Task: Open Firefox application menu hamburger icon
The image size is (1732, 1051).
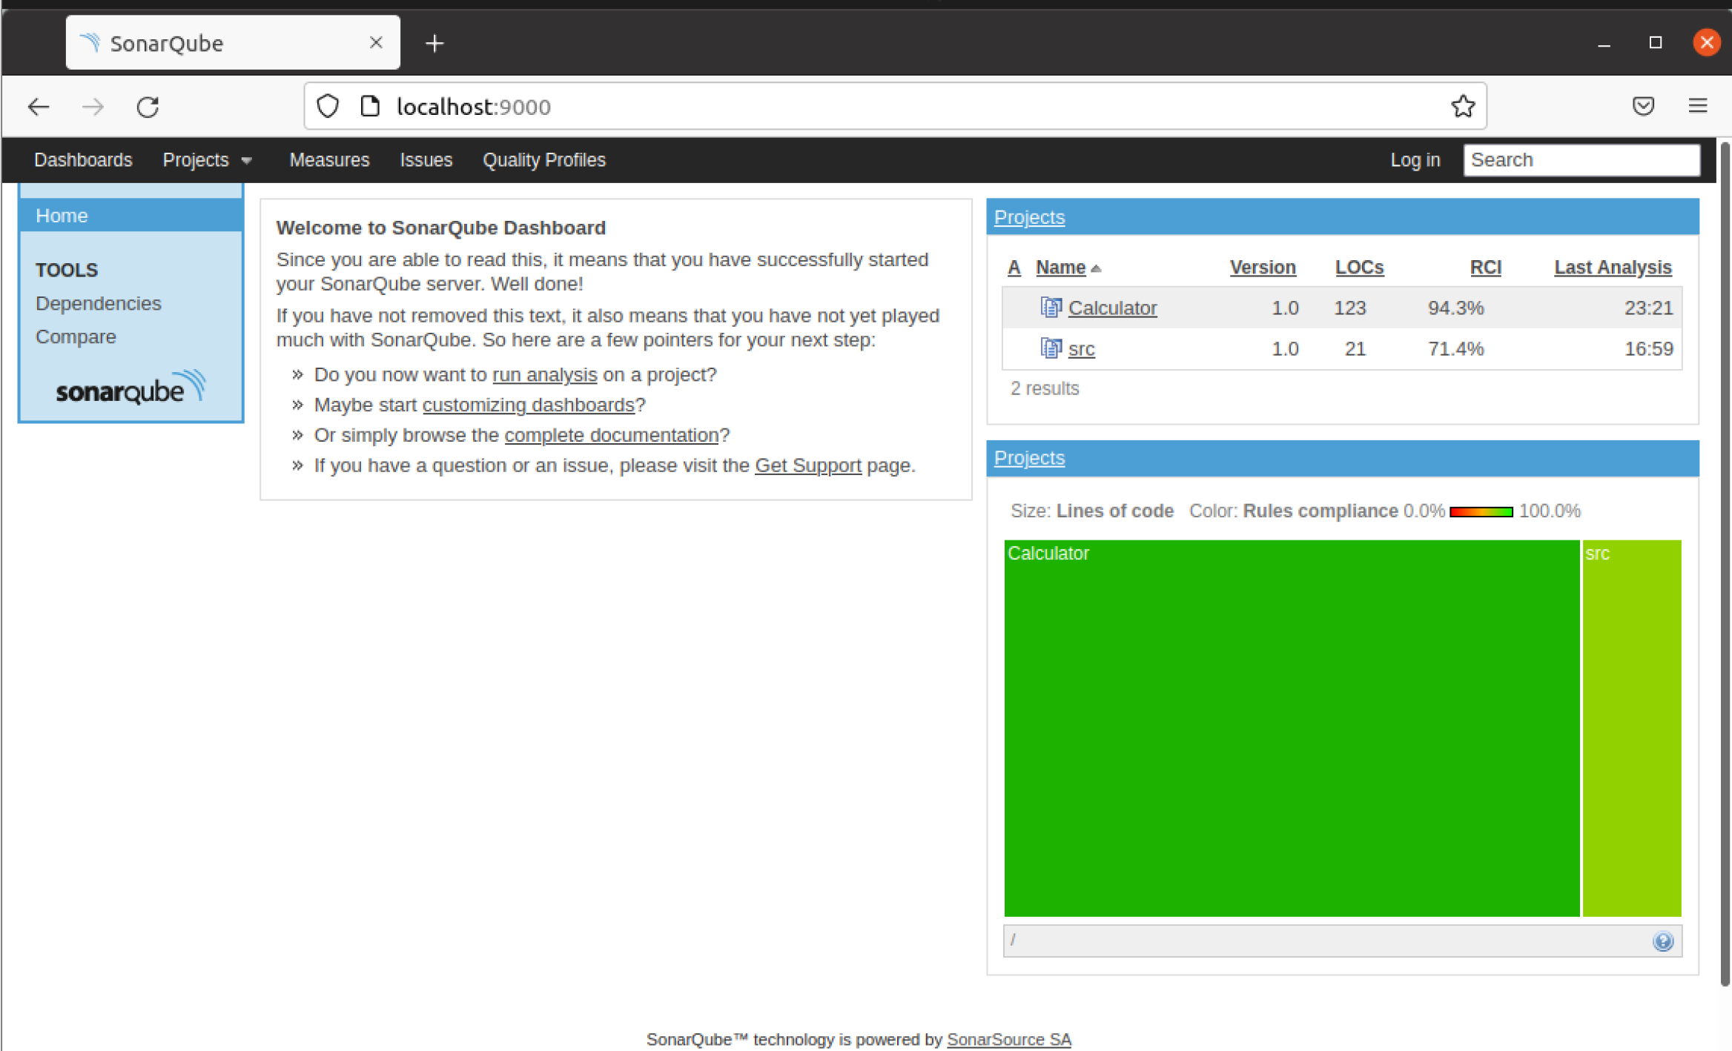Action: pos(1697,106)
